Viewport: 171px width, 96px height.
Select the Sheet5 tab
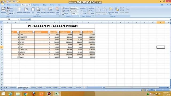56,87
